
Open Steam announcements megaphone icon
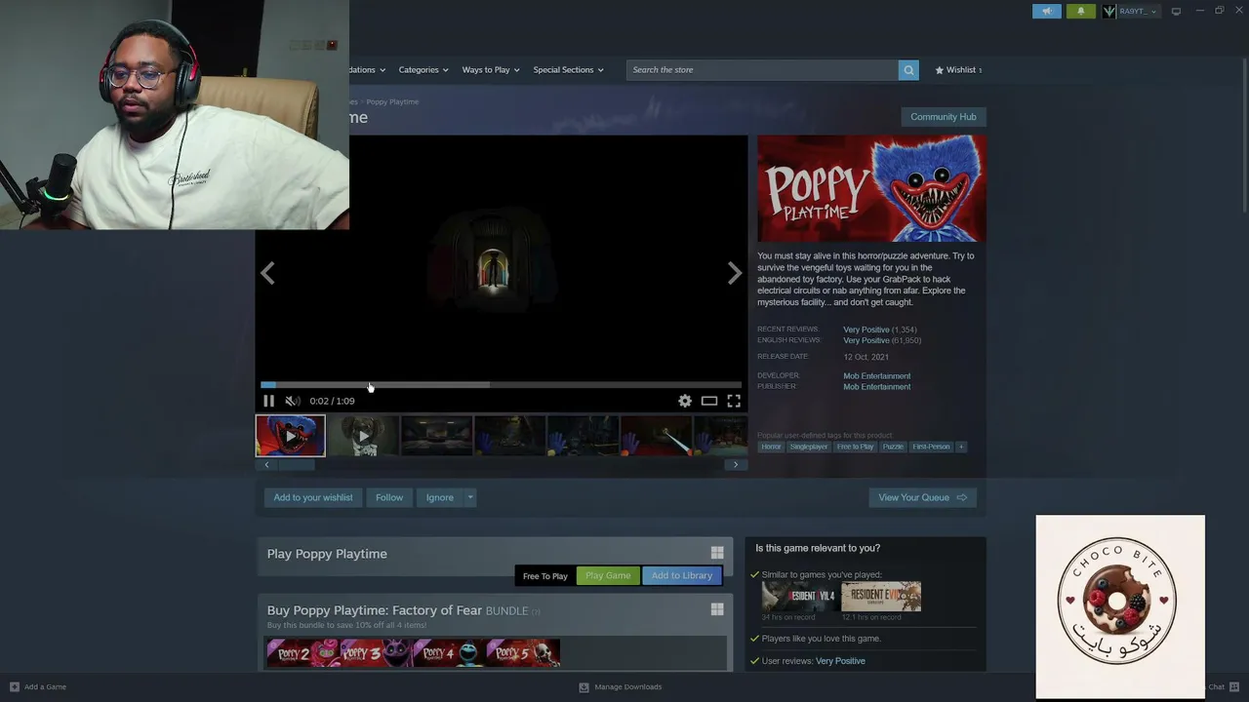tap(1047, 11)
